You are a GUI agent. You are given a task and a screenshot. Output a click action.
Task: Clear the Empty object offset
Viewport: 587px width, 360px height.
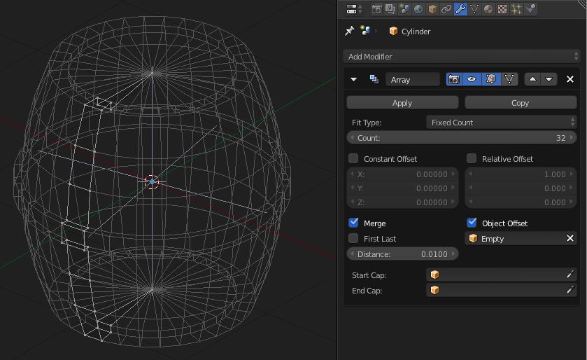(x=570, y=239)
